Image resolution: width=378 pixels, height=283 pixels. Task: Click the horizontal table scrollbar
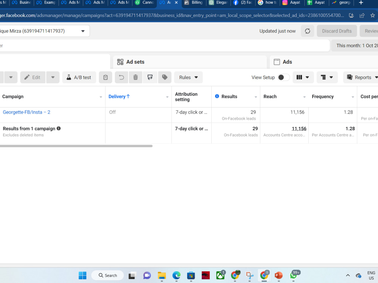(x=76, y=146)
